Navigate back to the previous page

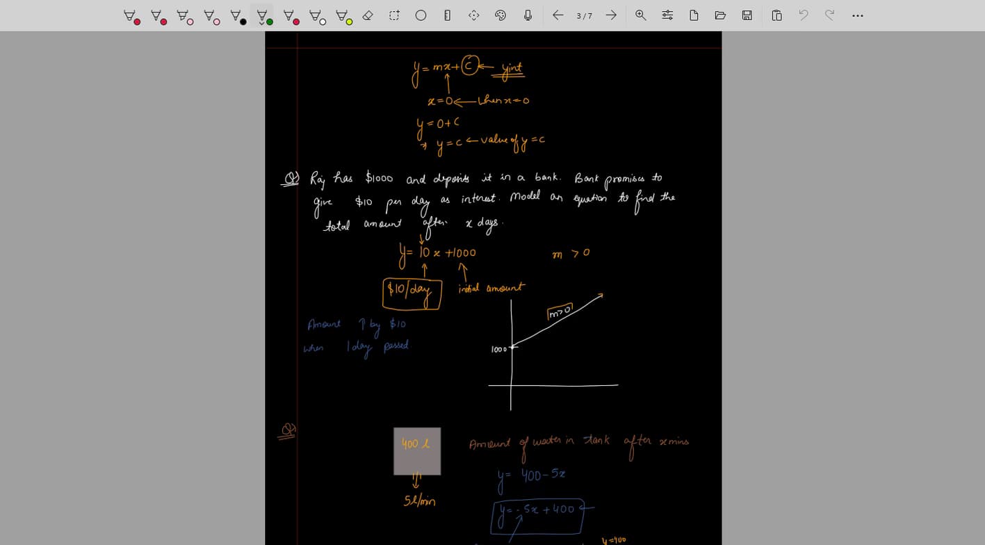558,15
